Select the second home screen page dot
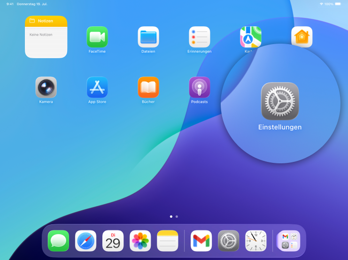 pos(177,217)
